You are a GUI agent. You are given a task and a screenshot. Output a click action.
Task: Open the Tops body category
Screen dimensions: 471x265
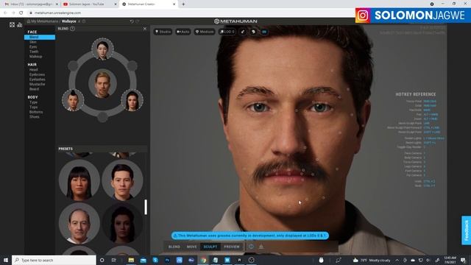[x=33, y=107]
